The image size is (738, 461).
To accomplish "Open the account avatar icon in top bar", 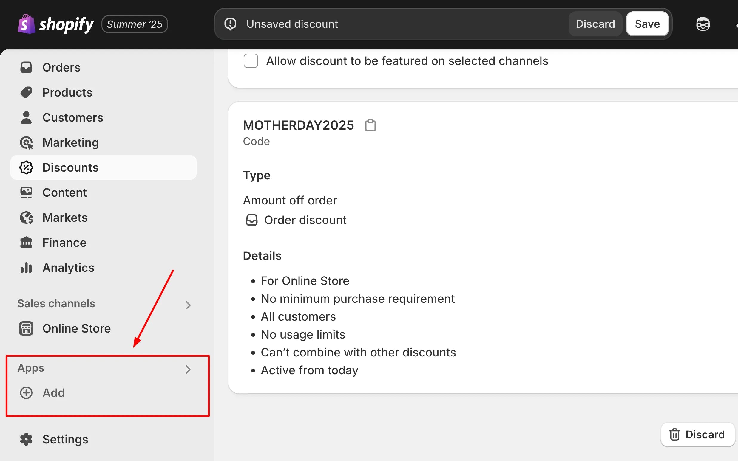I will click(703, 24).
